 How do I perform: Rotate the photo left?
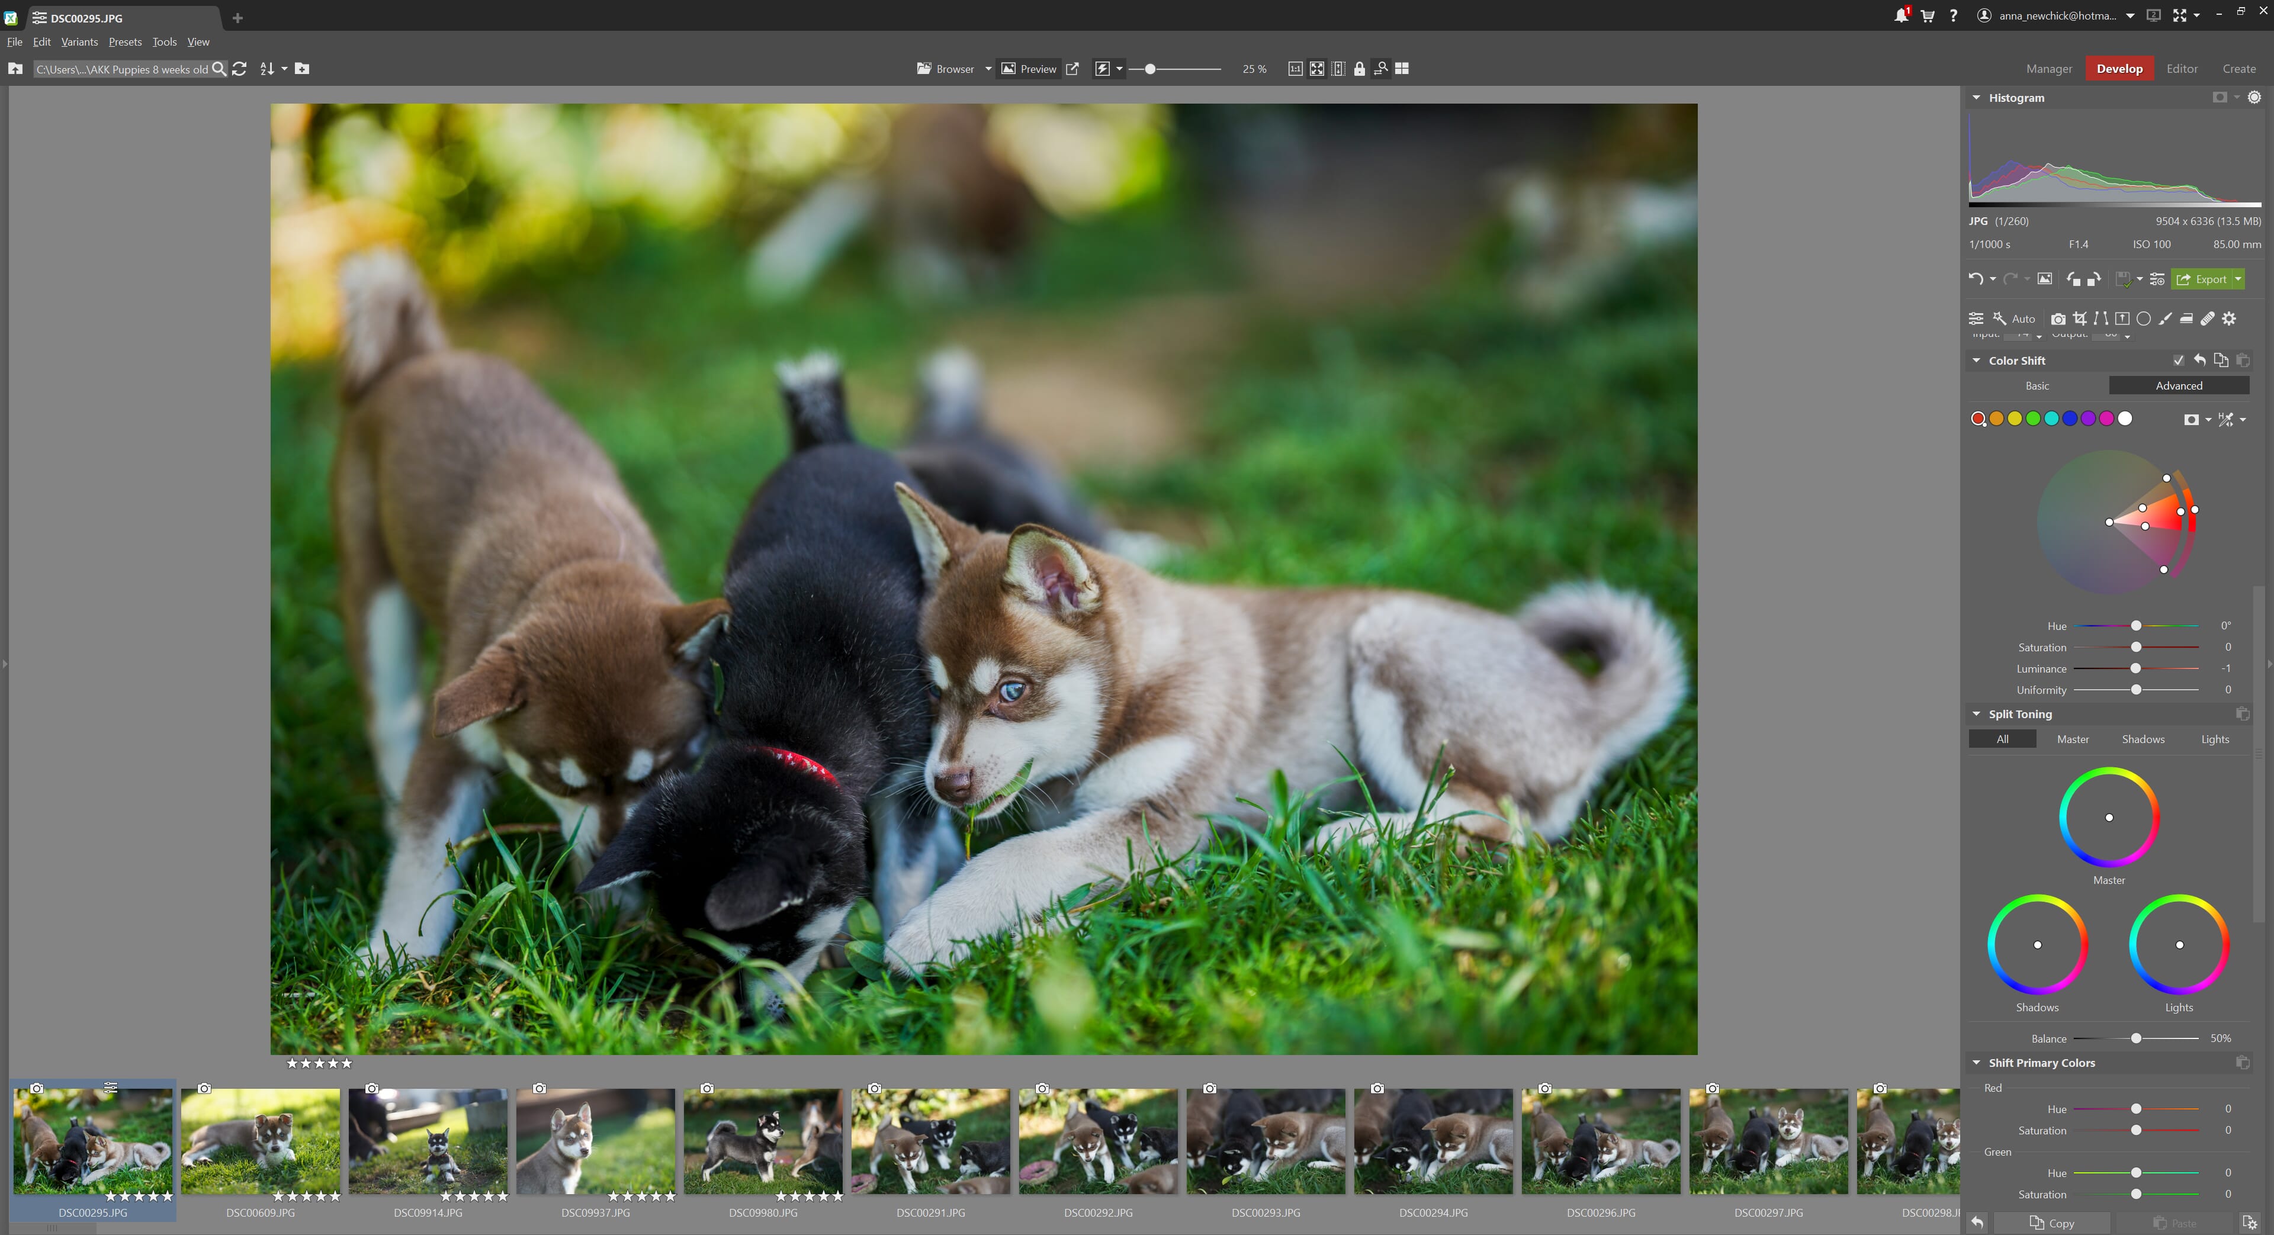[2073, 279]
